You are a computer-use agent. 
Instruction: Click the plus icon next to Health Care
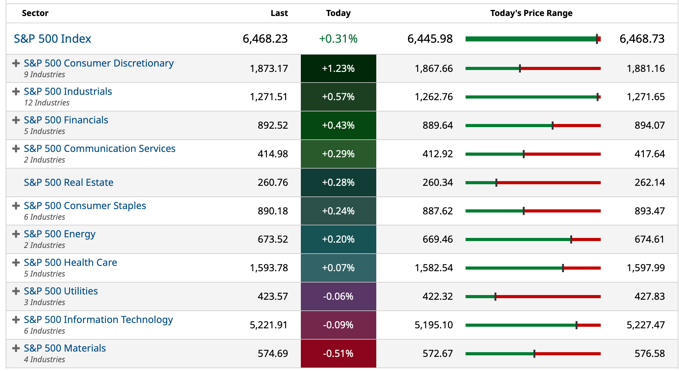[x=16, y=263]
